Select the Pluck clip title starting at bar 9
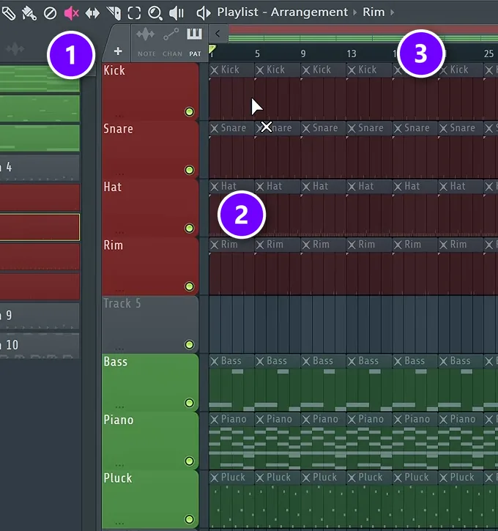This screenshot has width=498, height=531. [x=323, y=478]
